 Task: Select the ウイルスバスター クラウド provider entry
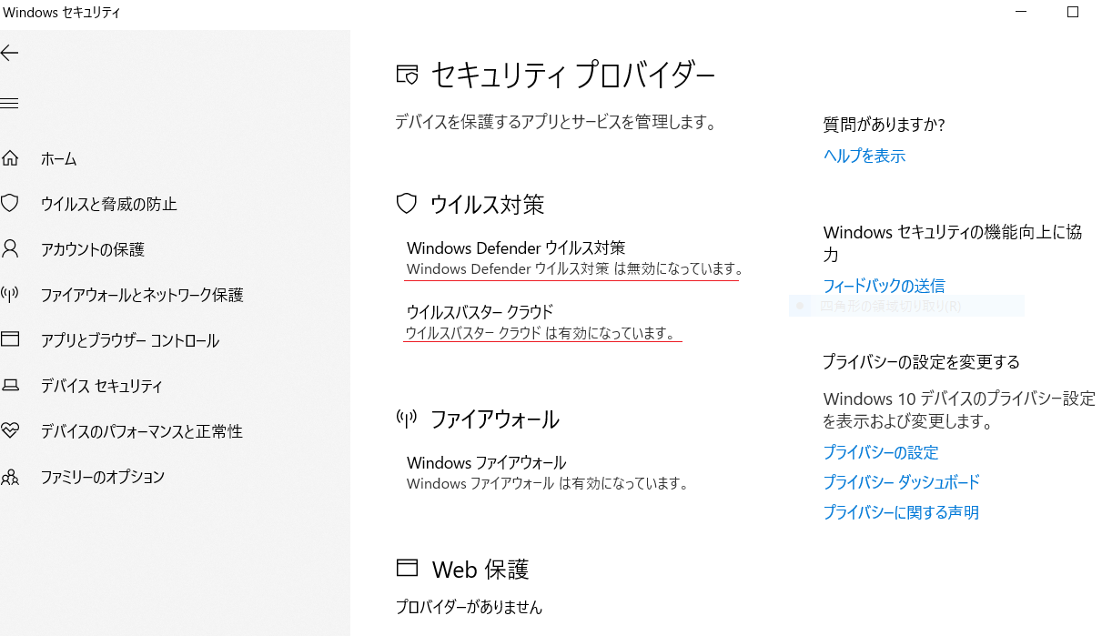click(479, 312)
